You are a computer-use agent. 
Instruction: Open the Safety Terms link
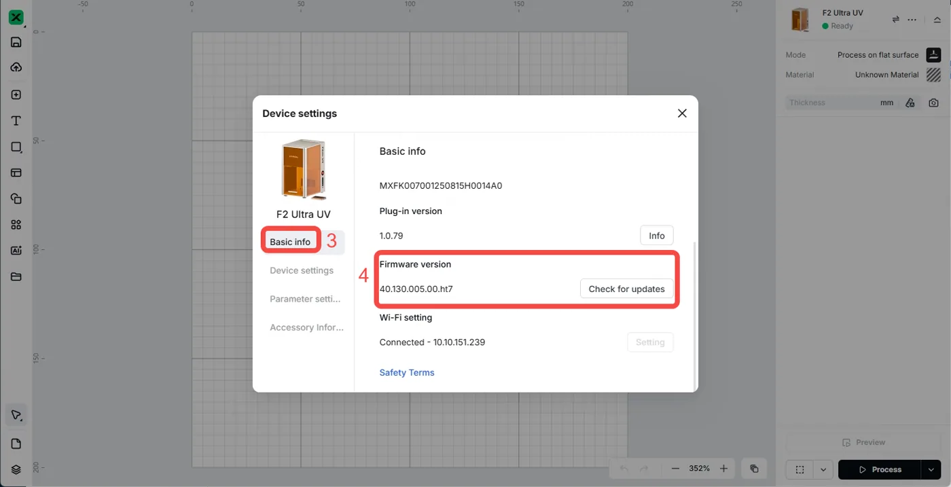(x=407, y=372)
